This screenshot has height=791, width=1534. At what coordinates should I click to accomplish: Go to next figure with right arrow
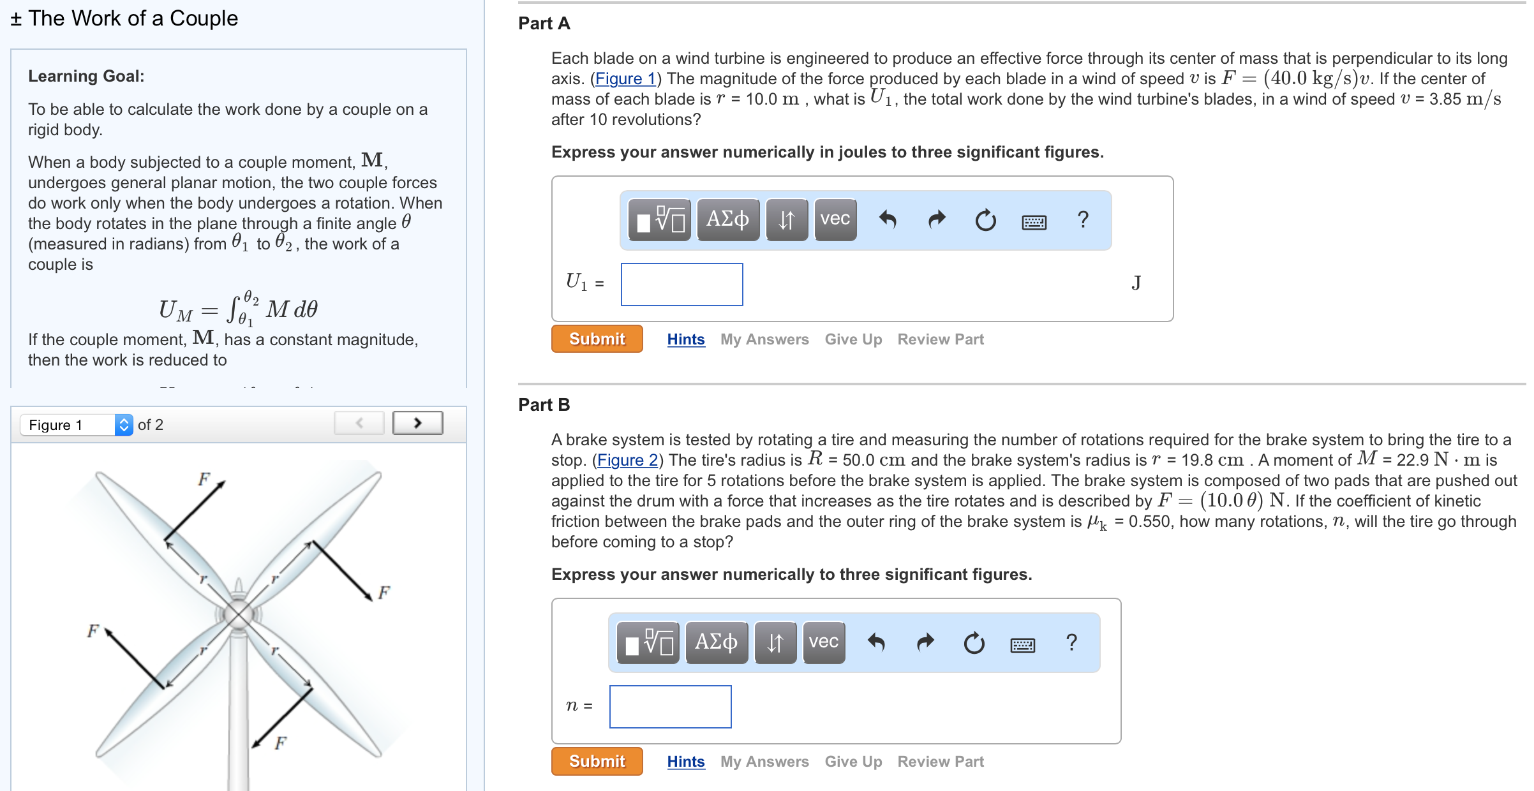click(417, 423)
